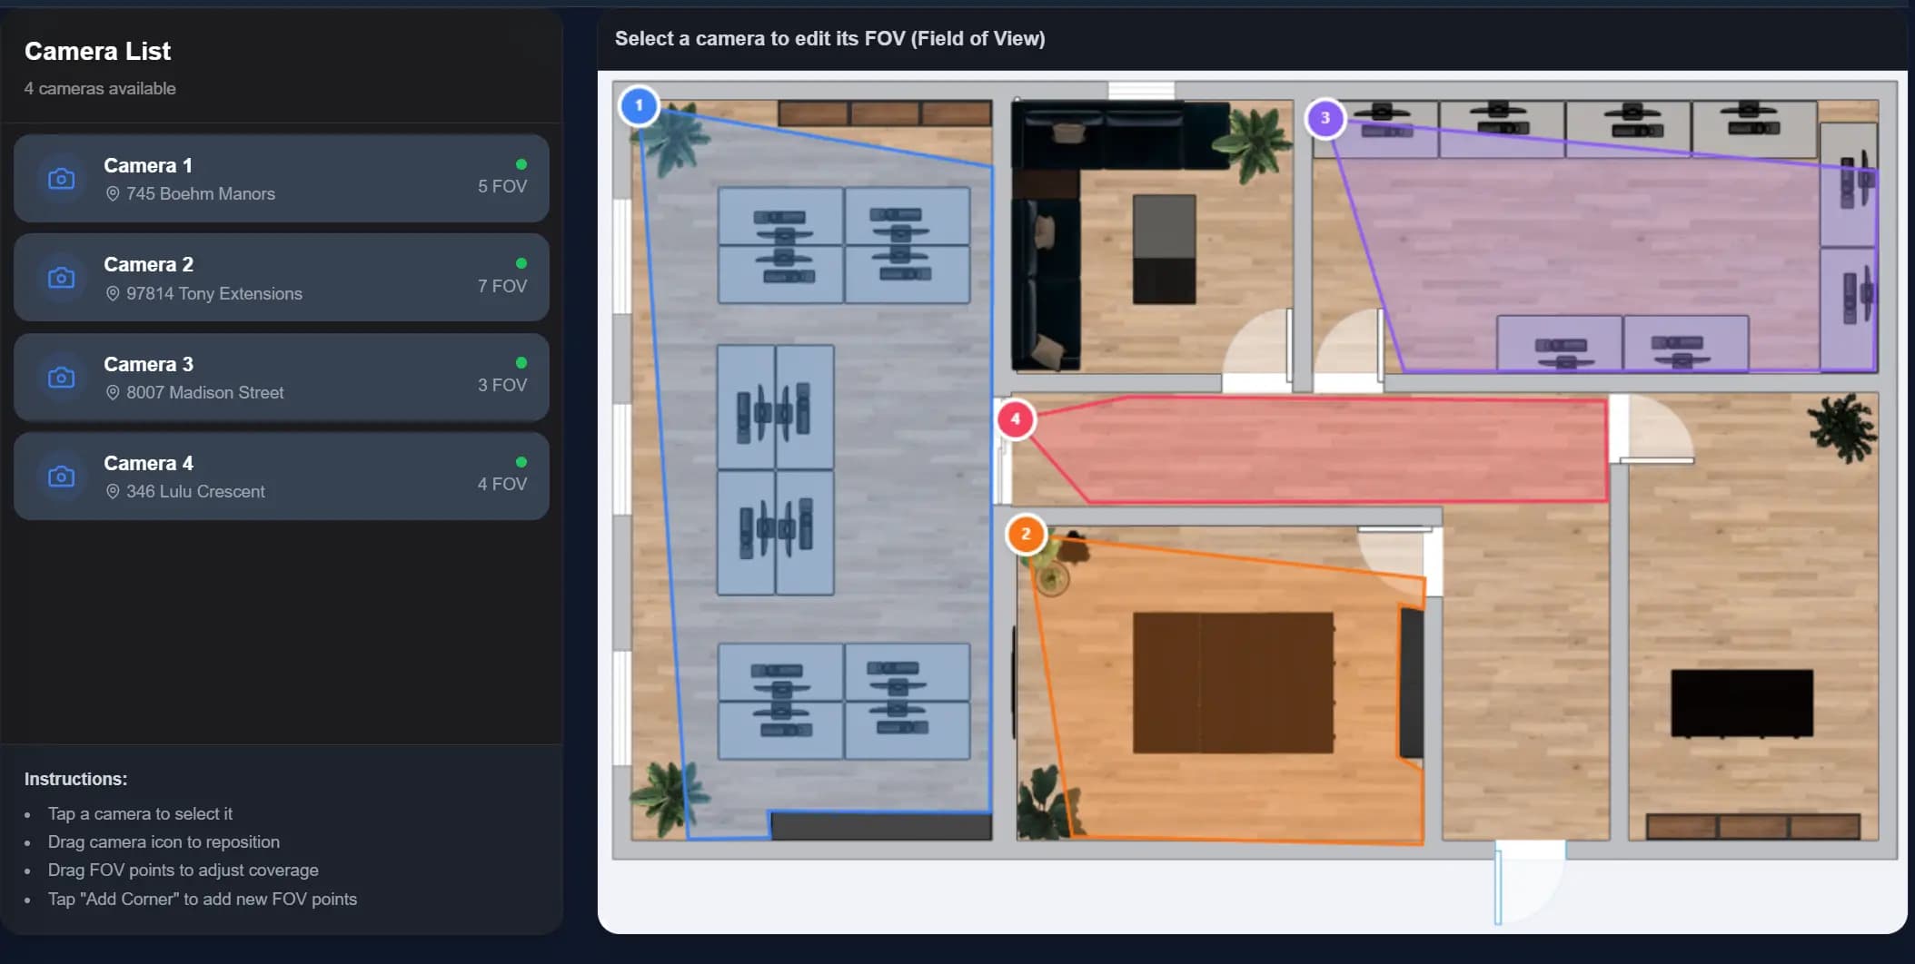Viewport: 1915px width, 964px height.
Task: Select the Camera 2 list entry
Action: [282, 277]
